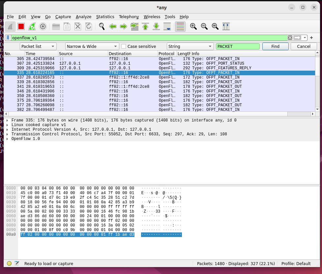
Task: Open the Analyze menu
Action: [84, 17]
